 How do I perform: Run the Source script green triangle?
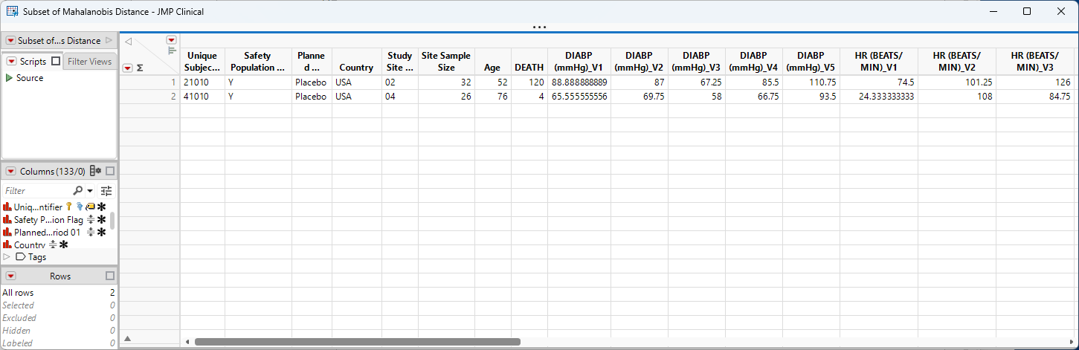click(9, 78)
